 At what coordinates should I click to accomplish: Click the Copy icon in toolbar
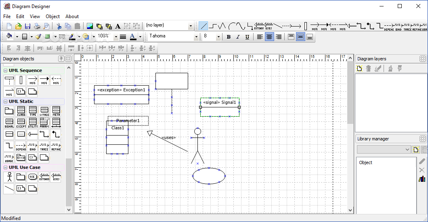(68, 26)
